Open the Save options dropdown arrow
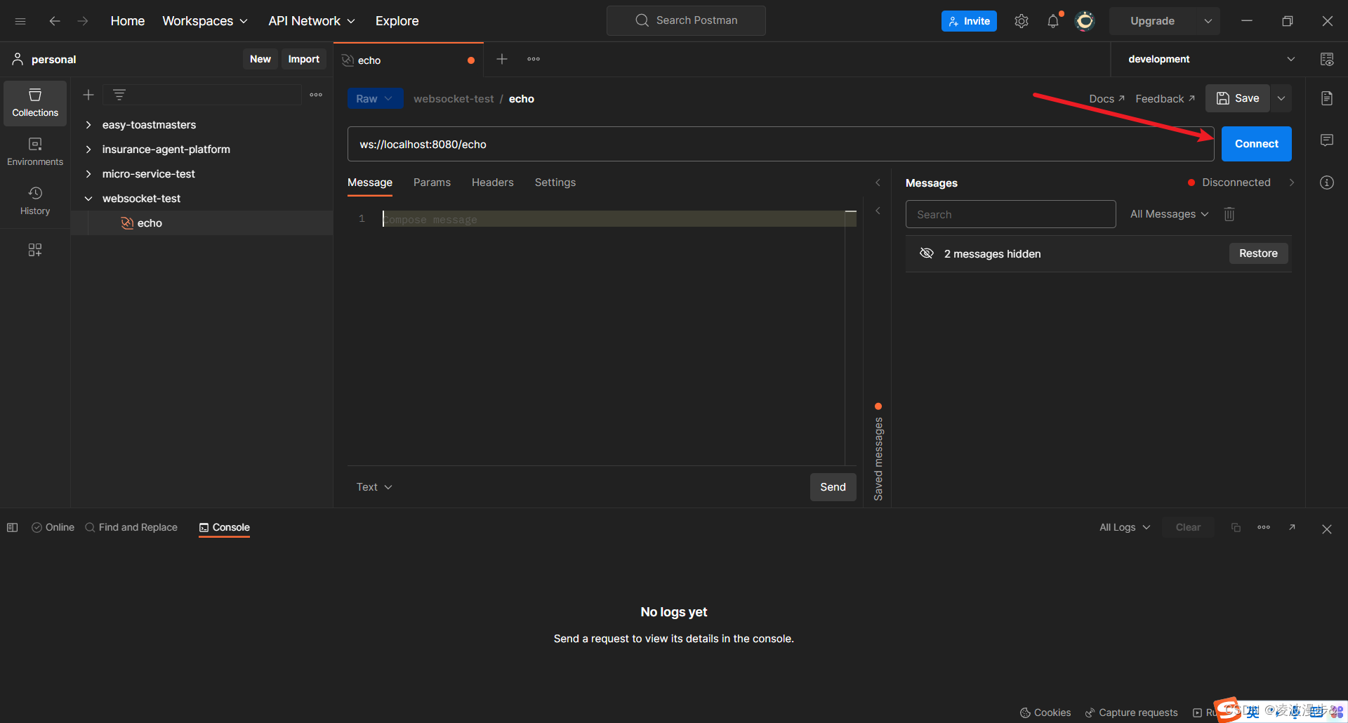 point(1281,98)
